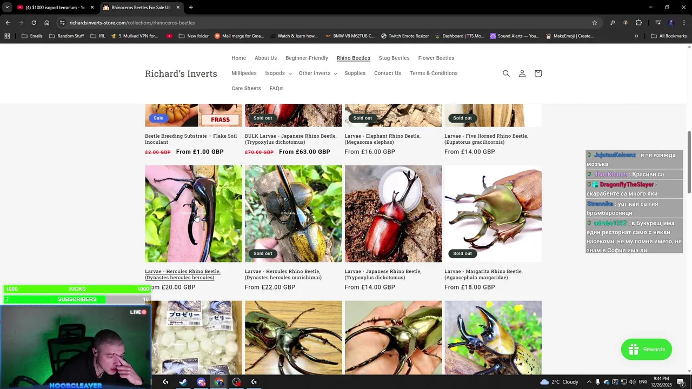Open the Terms & Conditions link
Image resolution: width=692 pixels, height=389 pixels.
click(x=434, y=73)
